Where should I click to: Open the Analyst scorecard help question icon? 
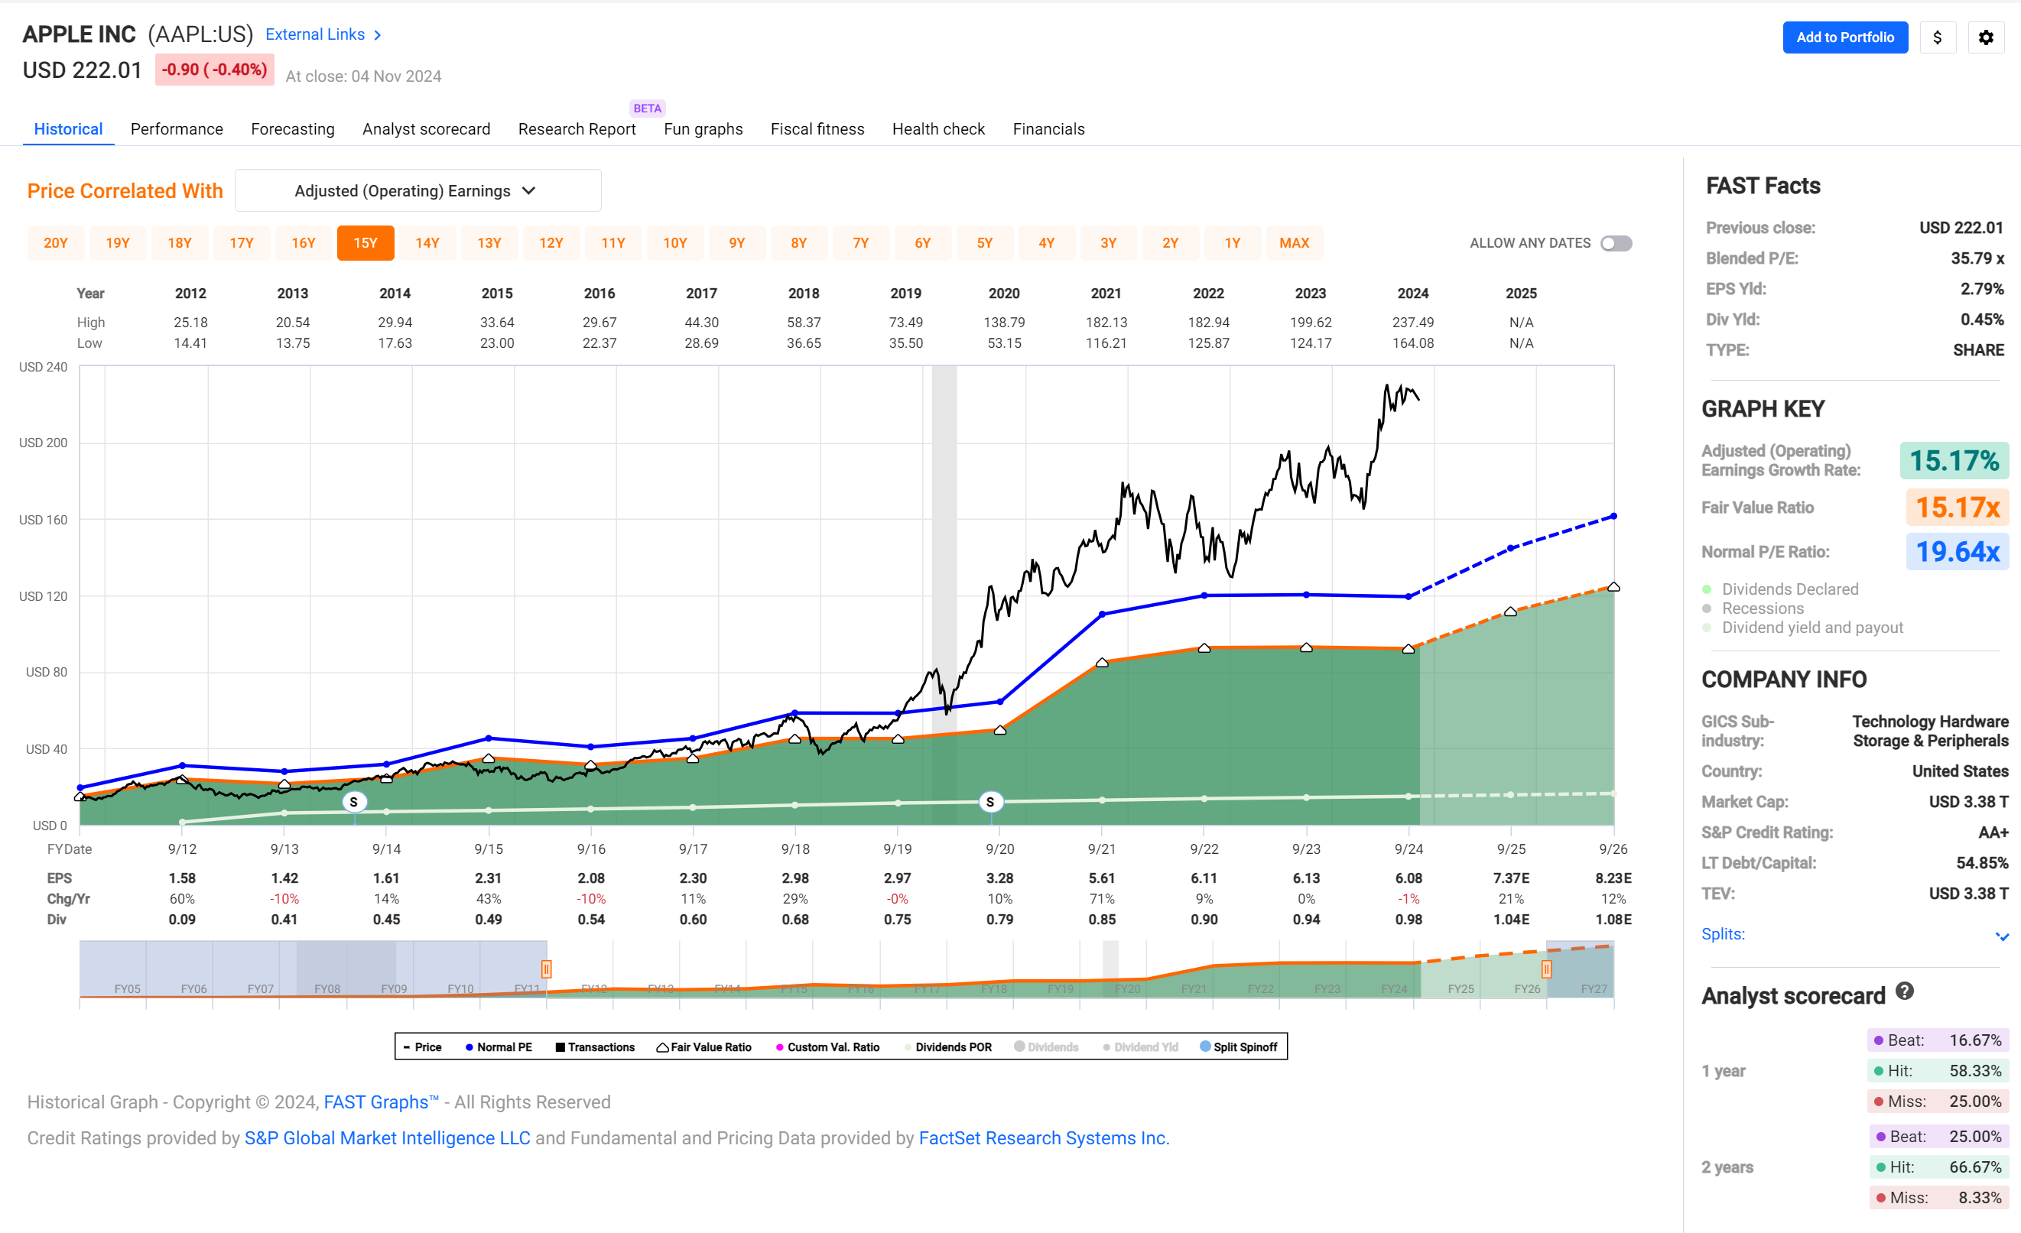[1905, 992]
